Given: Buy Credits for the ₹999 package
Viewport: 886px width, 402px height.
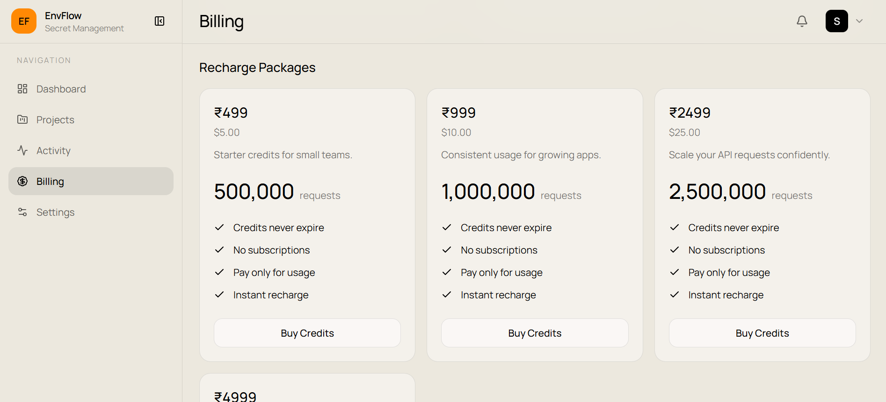Looking at the screenshot, I should coord(535,333).
